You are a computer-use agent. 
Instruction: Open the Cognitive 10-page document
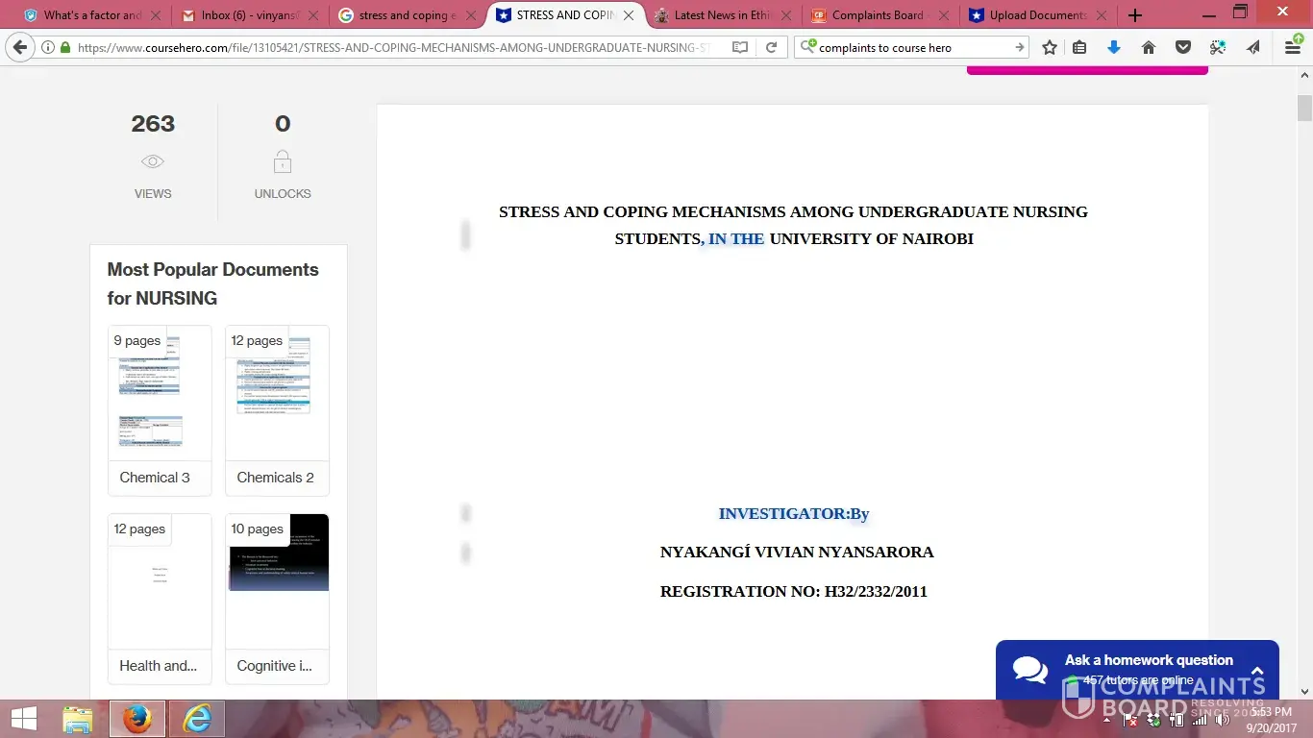(277, 582)
